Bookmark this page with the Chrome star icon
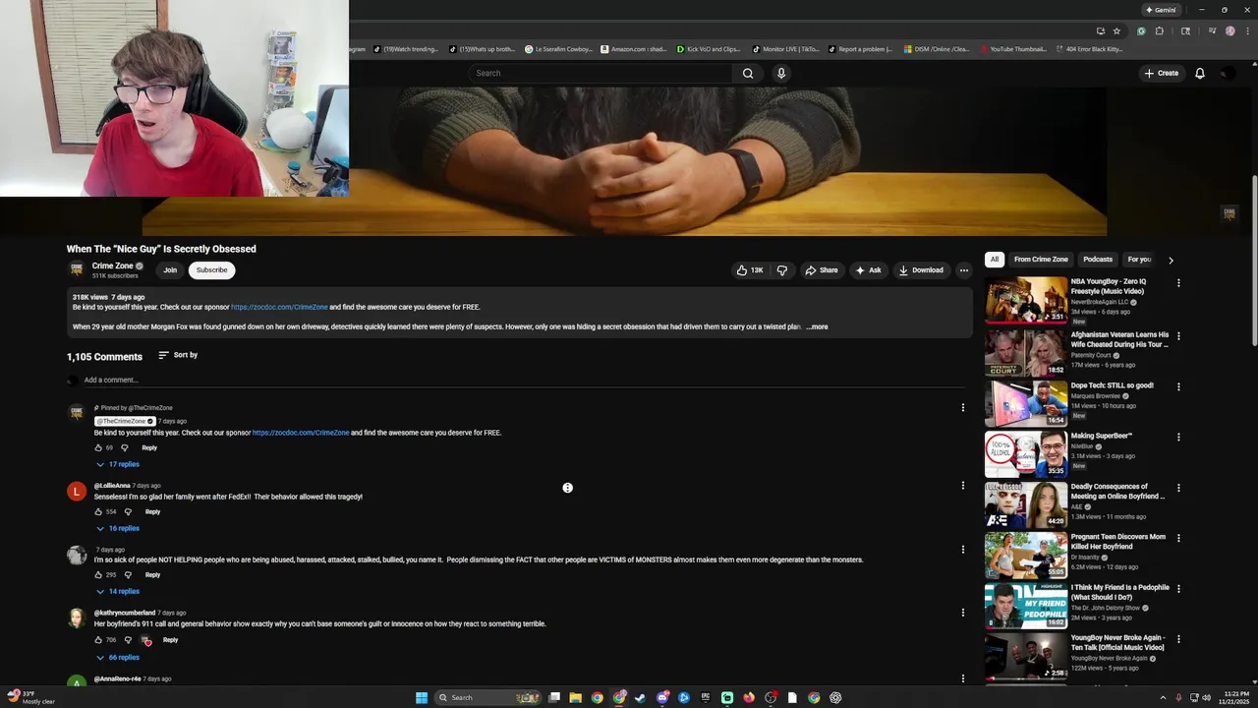The width and height of the screenshot is (1258, 708). pyautogui.click(x=1116, y=30)
